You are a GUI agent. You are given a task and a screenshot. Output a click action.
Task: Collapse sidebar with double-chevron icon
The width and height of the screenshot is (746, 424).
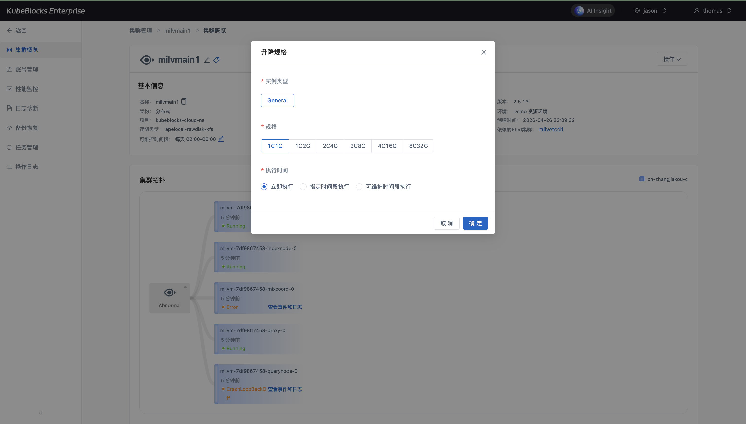pos(41,413)
